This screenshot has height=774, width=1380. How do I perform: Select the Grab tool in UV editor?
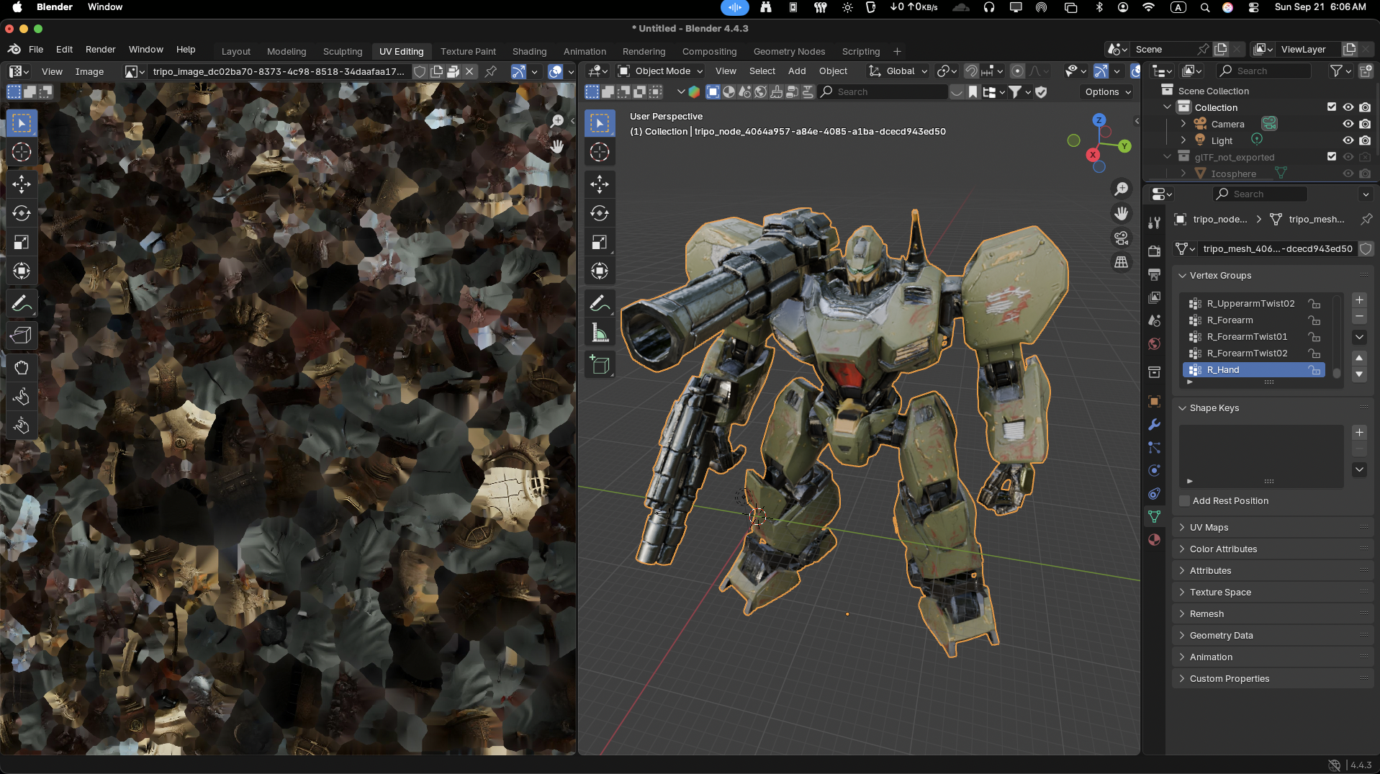pyautogui.click(x=22, y=367)
